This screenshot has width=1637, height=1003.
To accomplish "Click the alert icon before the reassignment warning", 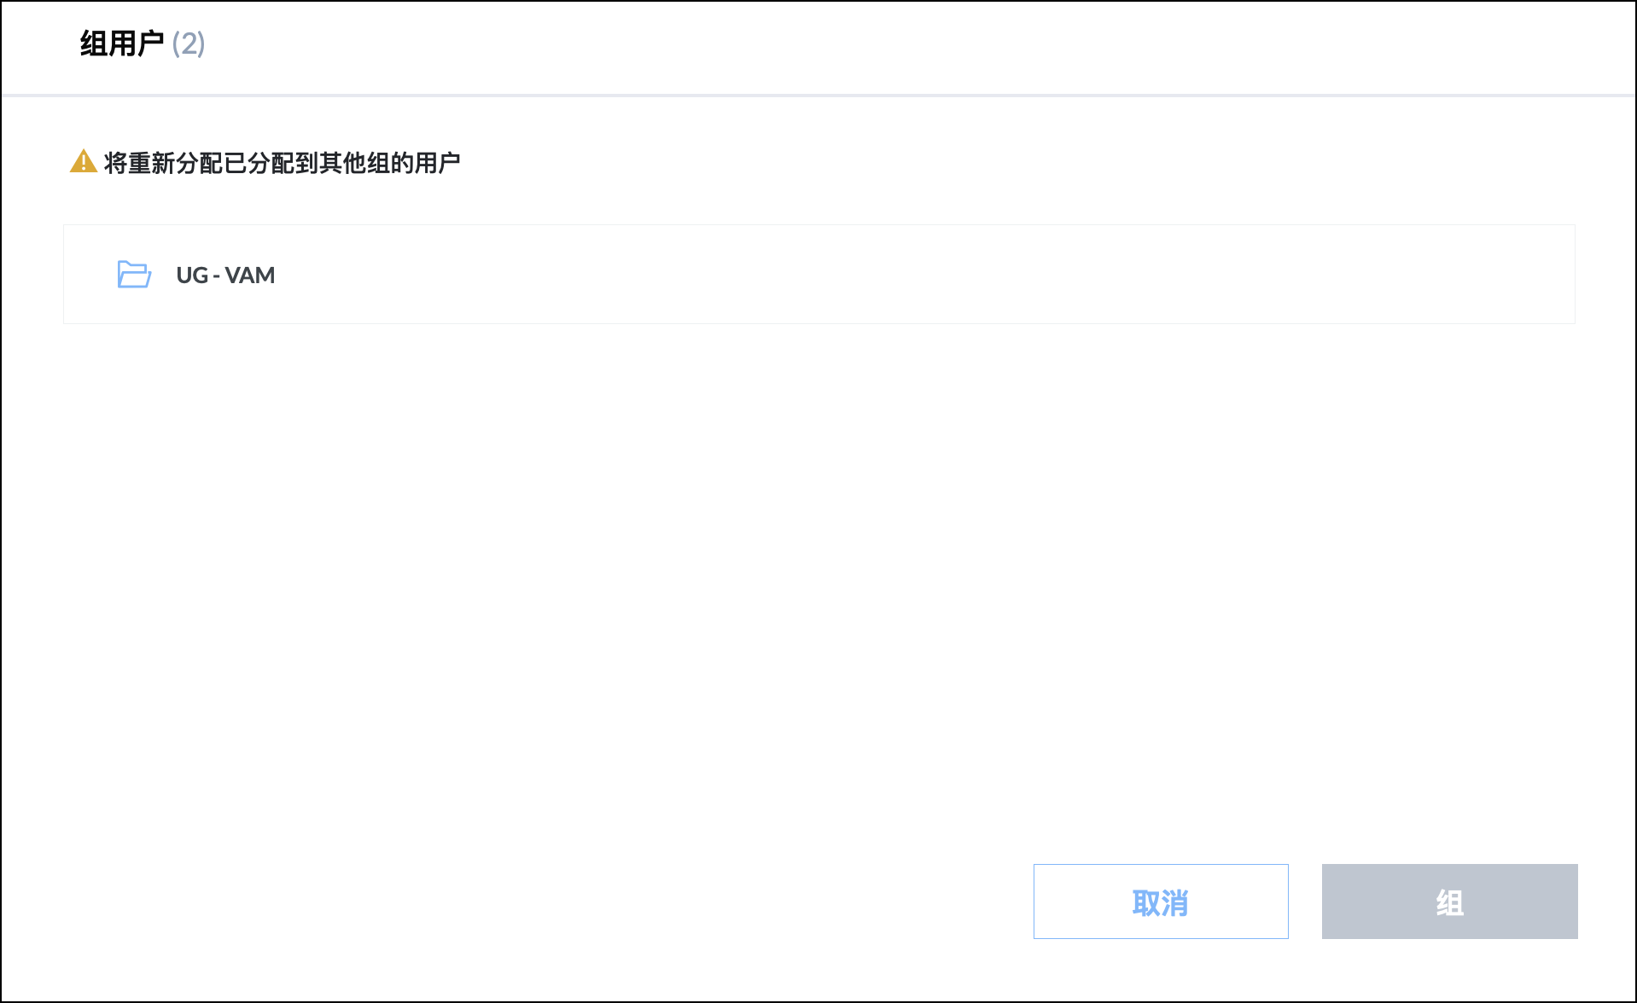I will pos(83,161).
